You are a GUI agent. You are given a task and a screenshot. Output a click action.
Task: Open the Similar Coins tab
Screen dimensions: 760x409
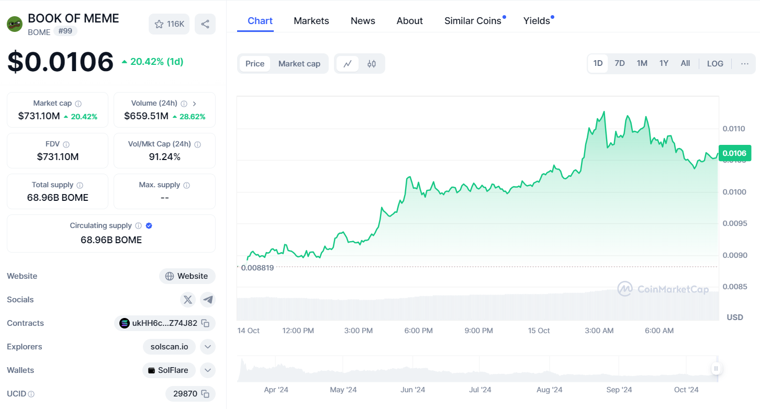[473, 21]
